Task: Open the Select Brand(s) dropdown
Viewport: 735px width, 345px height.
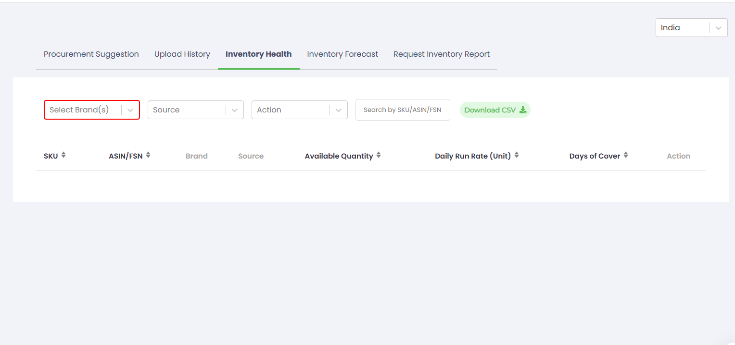Action: (x=91, y=110)
